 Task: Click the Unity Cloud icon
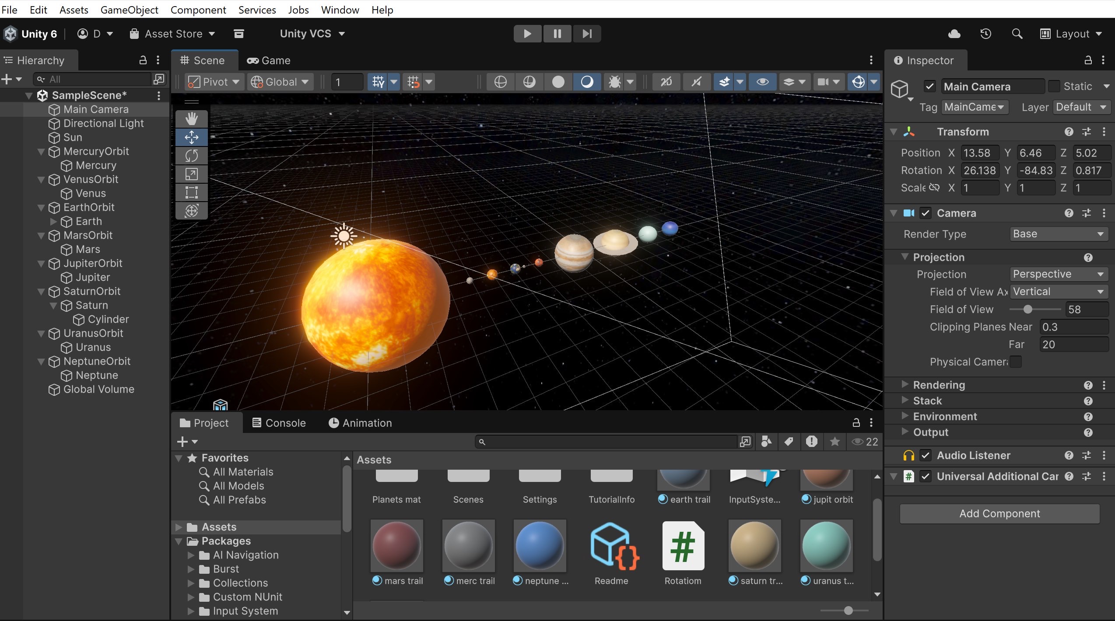point(954,34)
